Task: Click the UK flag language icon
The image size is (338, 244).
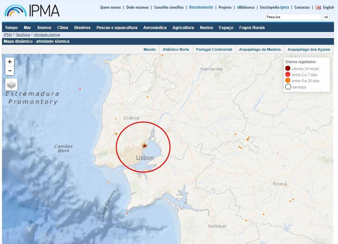Action: 318,7
